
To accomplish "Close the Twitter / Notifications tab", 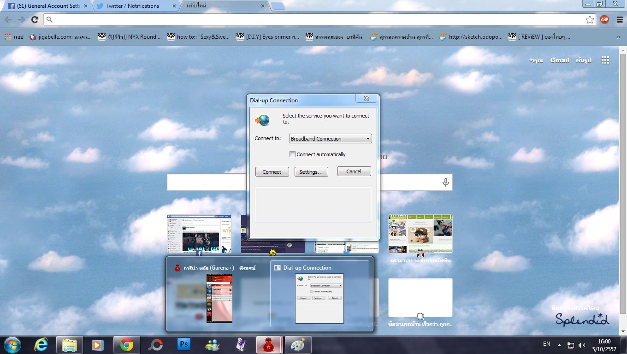I will pyautogui.click(x=174, y=6).
